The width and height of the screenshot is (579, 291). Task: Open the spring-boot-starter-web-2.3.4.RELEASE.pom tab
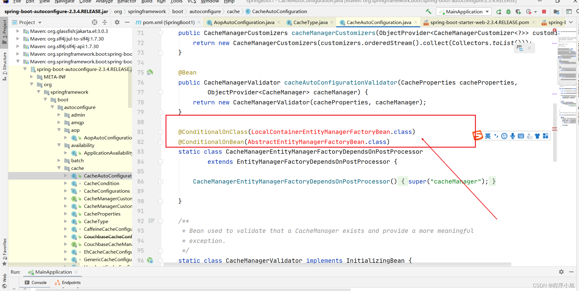point(480,22)
